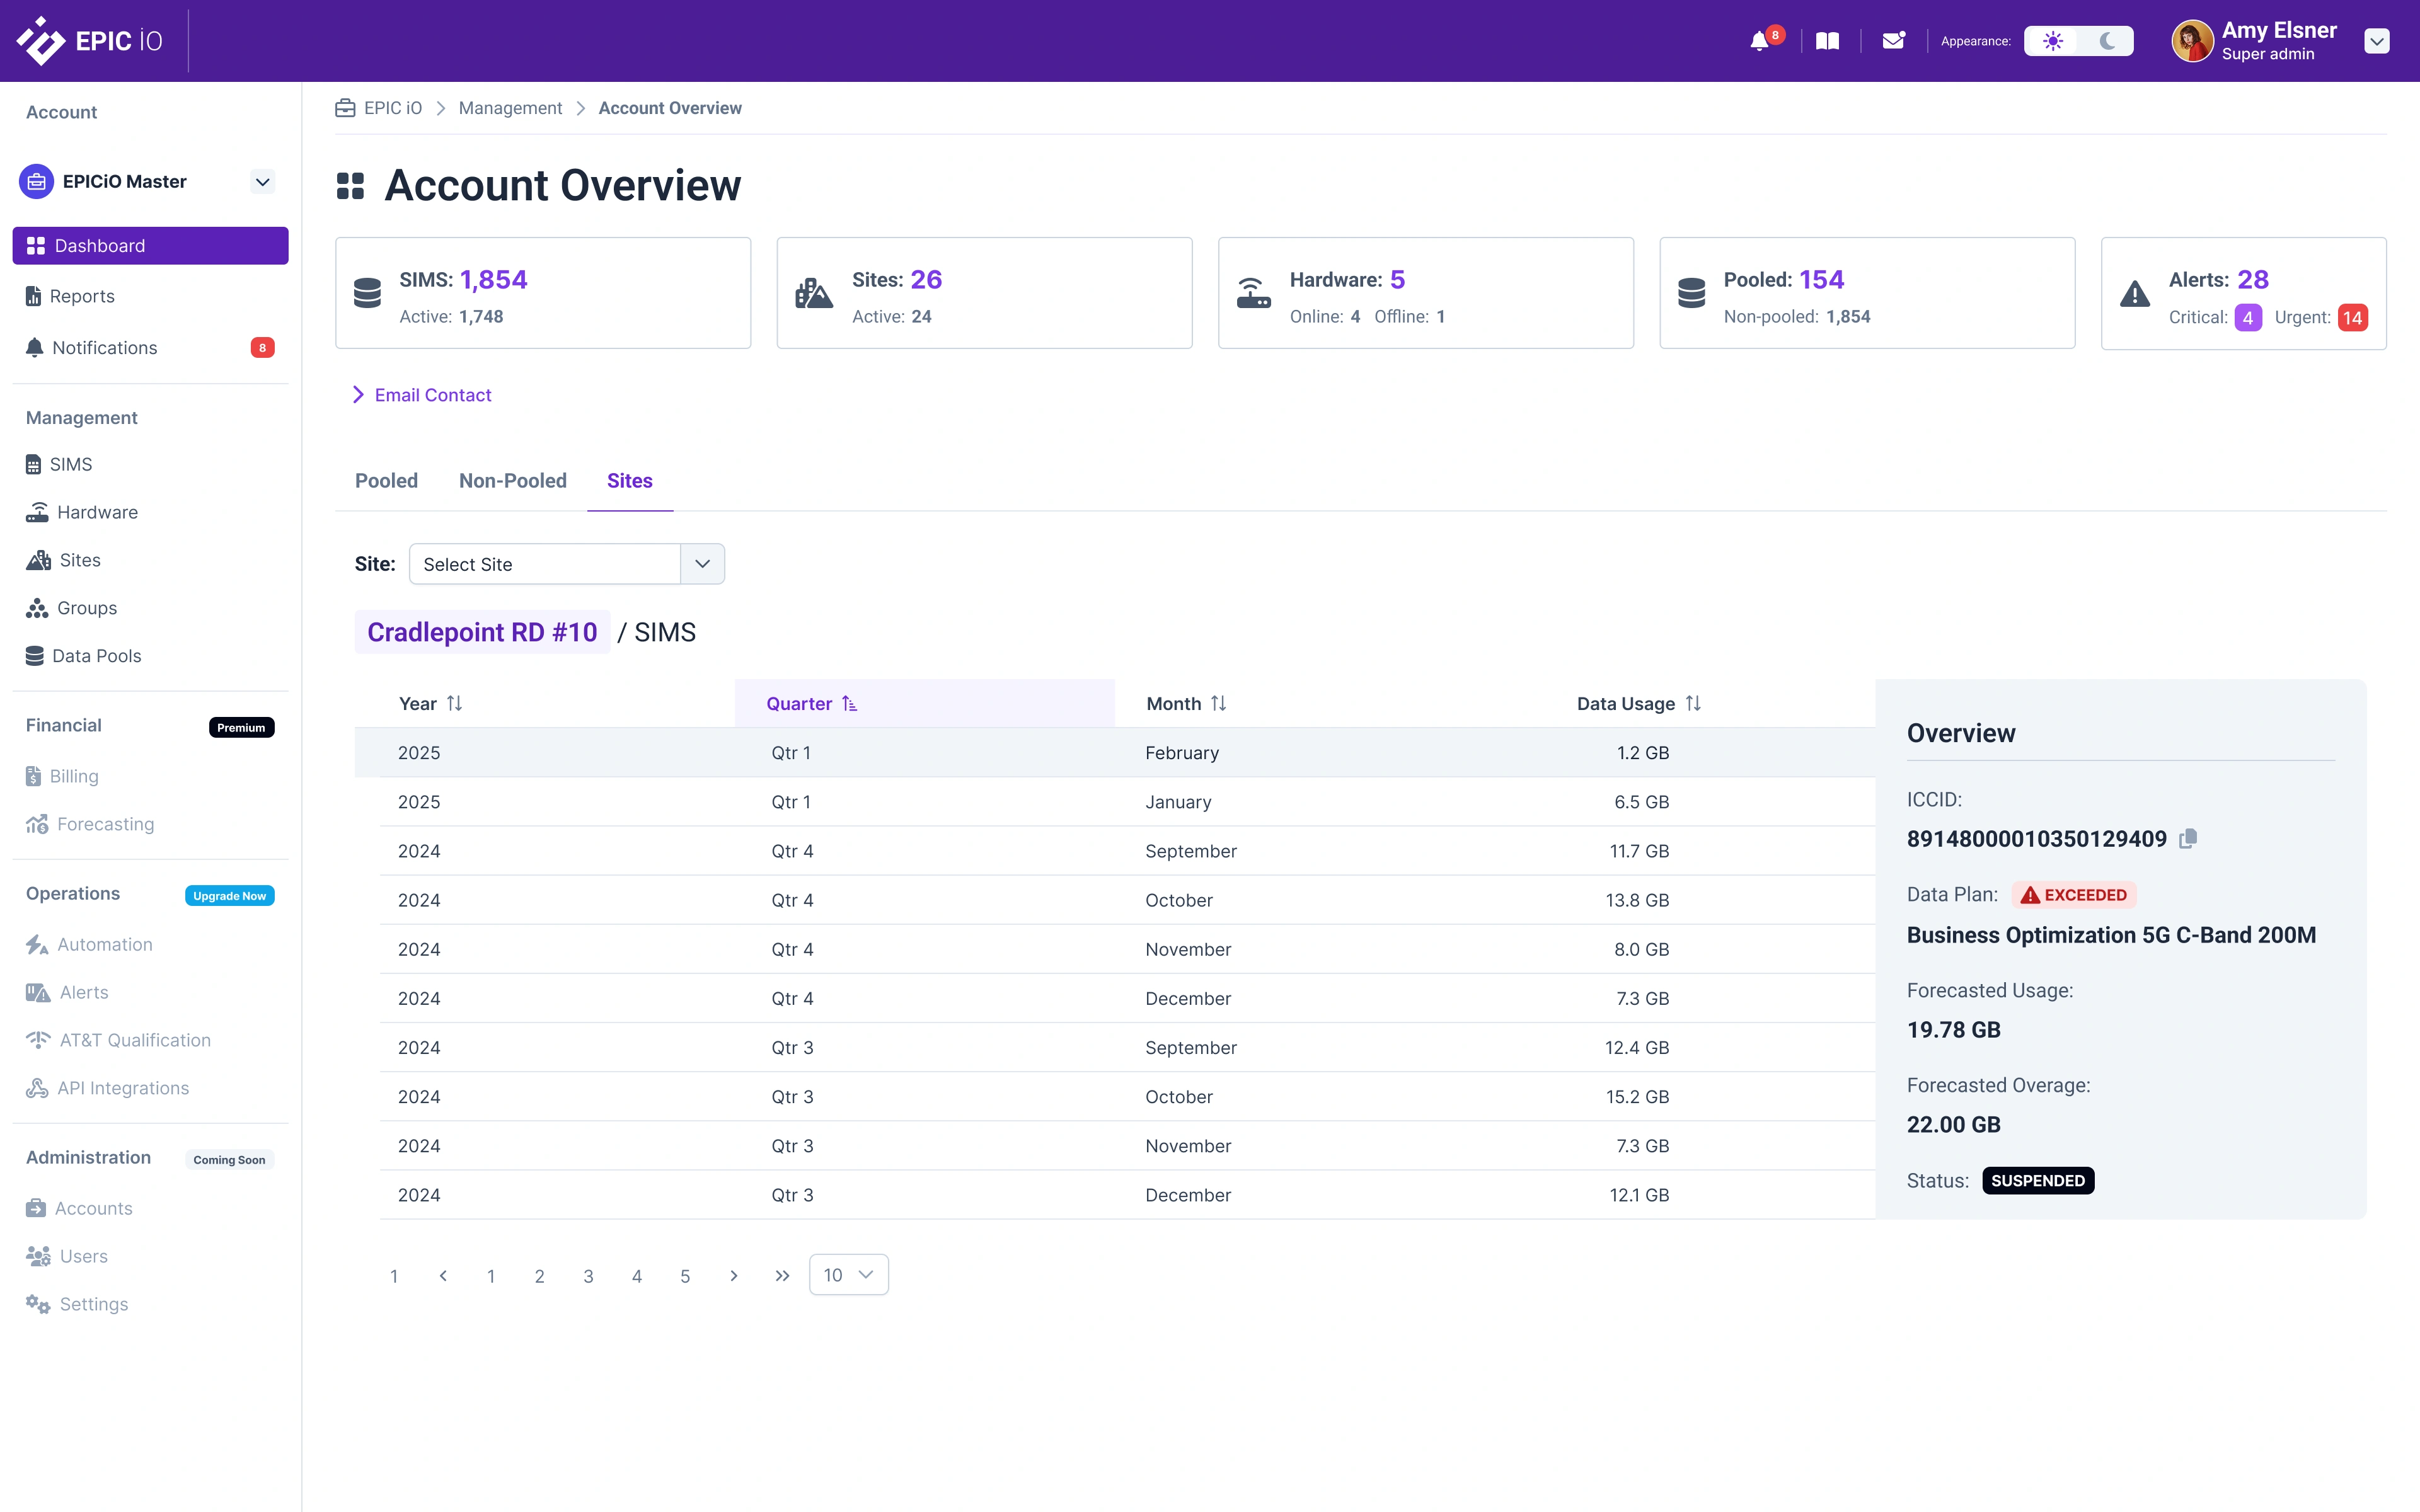Switch appearance to dark mode moon

tap(2107, 41)
